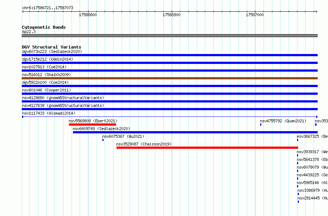Click the nsv4127639 (gnomADStructuralVariants) label
Viewport: 328px width, 216px height.
(x=63, y=105)
